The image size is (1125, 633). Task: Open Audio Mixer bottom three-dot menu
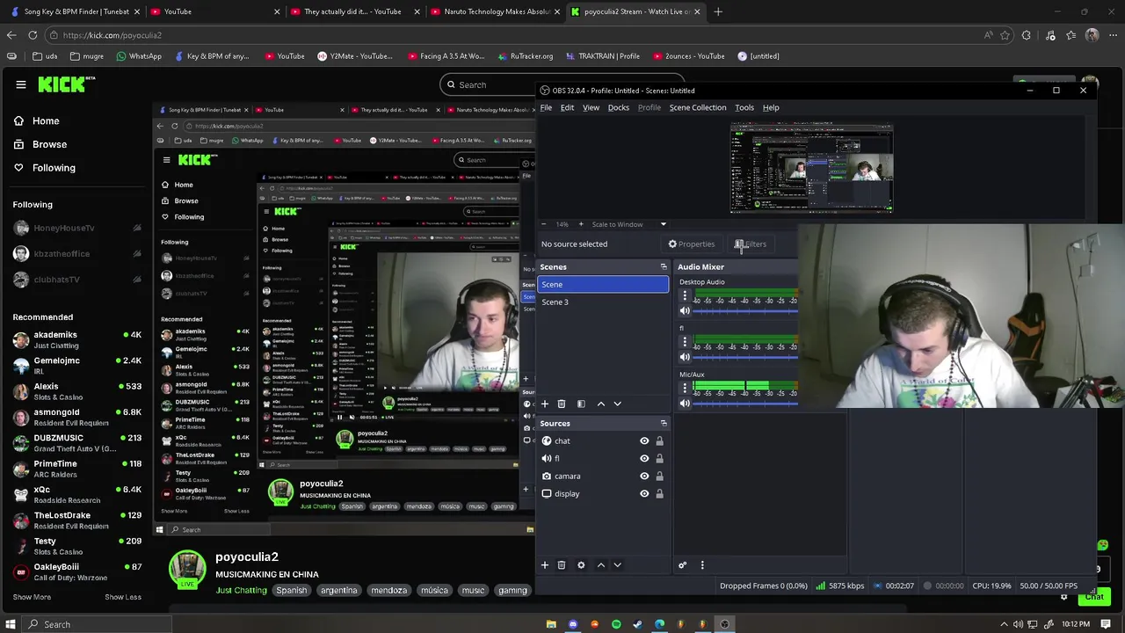702,565
